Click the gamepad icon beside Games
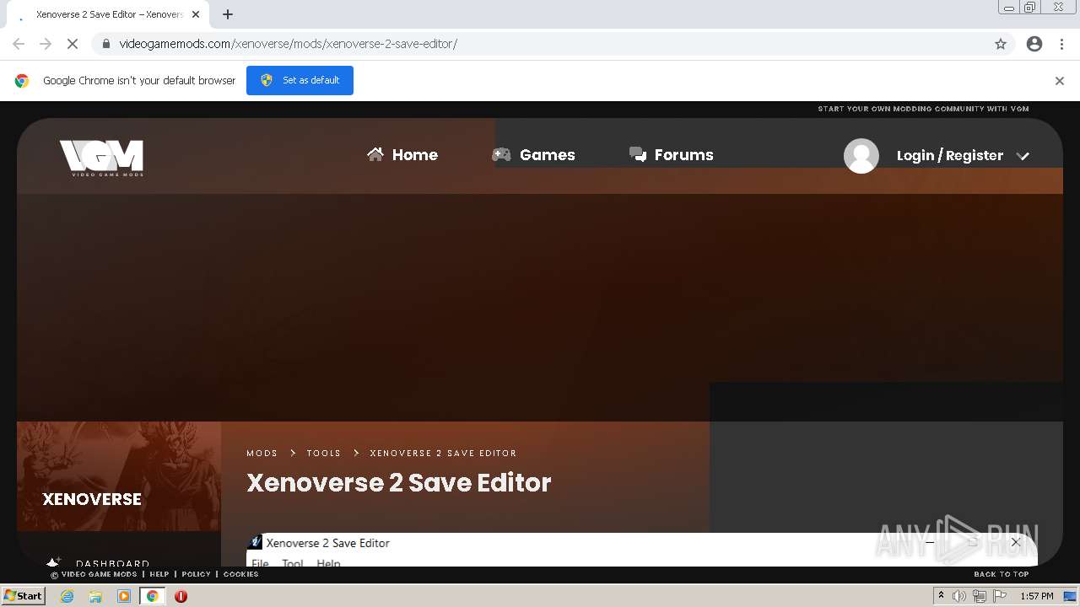 point(501,154)
